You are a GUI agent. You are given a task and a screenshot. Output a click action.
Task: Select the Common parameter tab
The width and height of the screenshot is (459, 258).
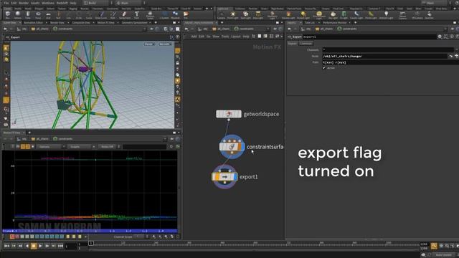(x=306, y=43)
